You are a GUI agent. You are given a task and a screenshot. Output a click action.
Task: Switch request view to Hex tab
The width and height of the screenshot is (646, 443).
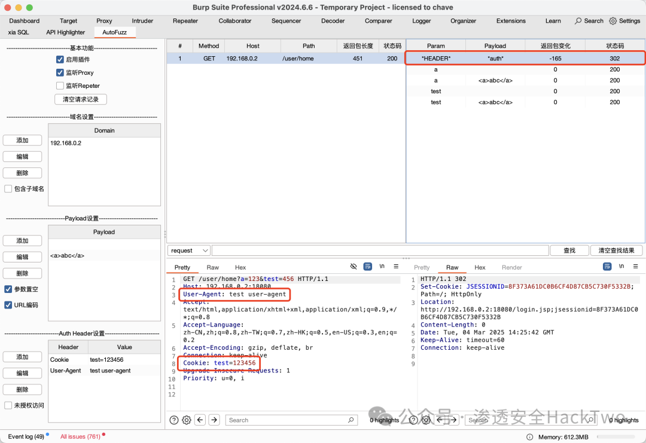(240, 267)
